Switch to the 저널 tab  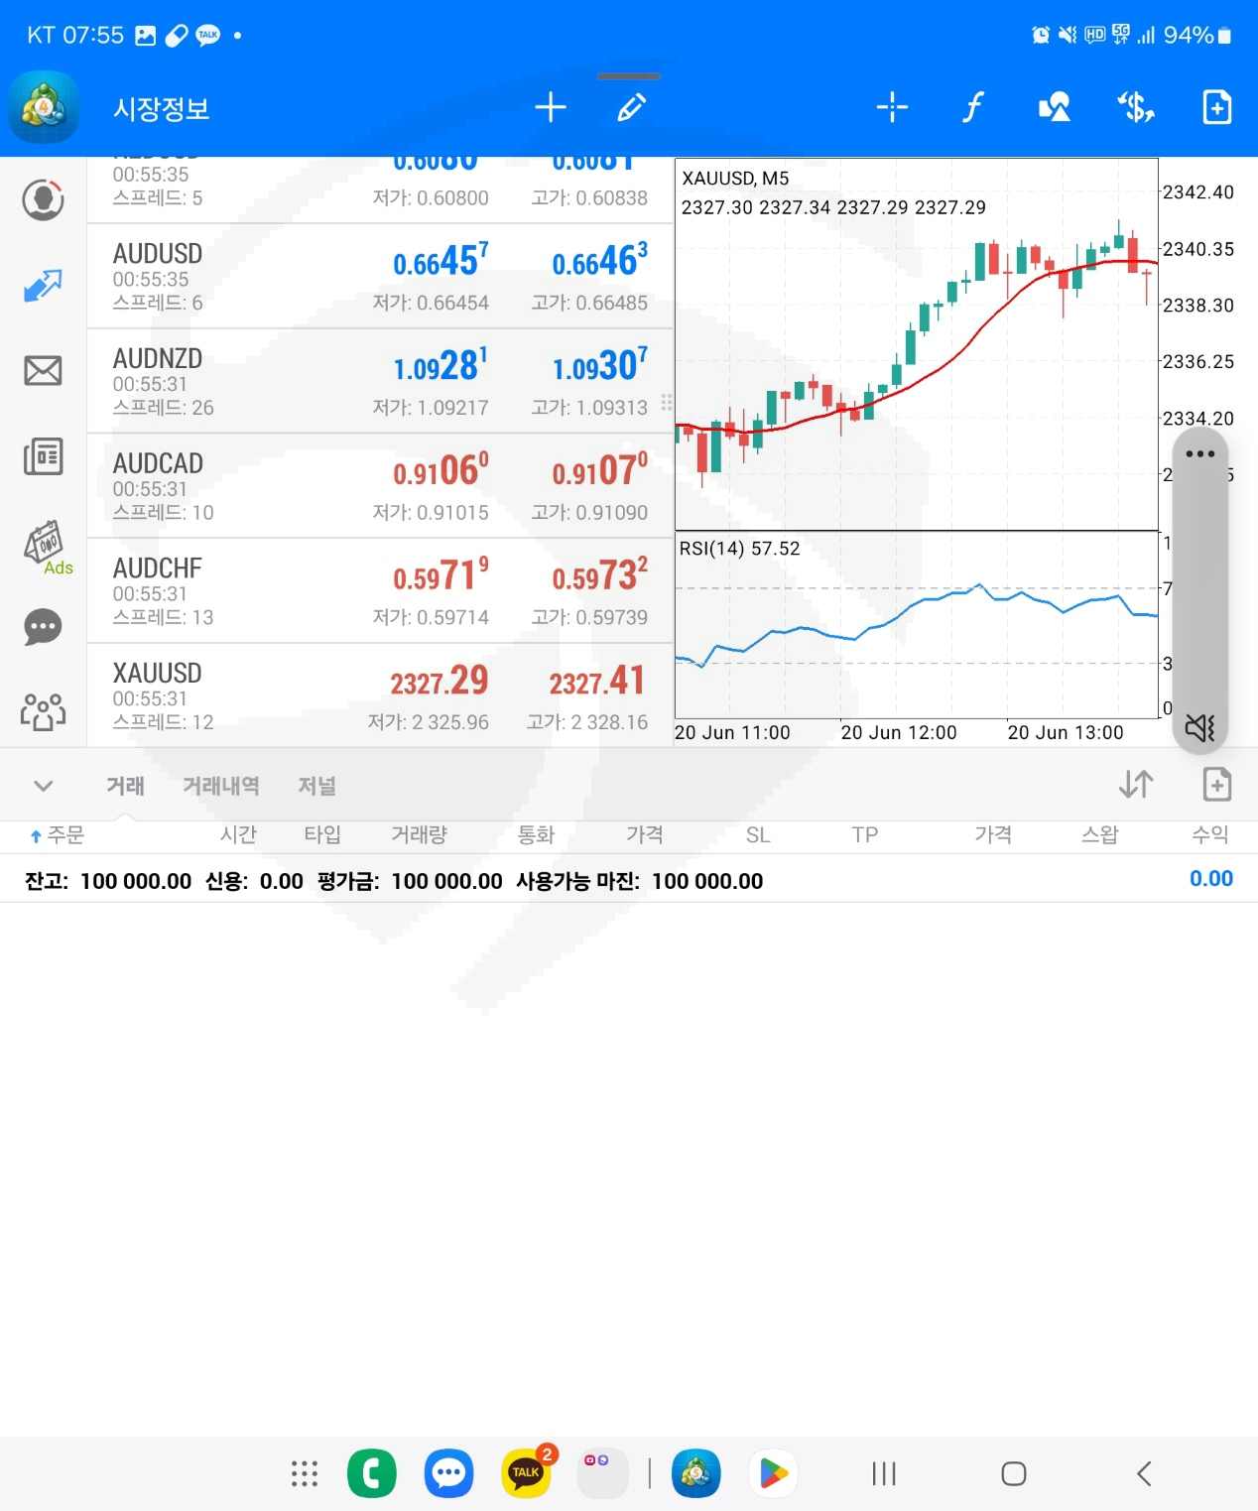tap(316, 786)
